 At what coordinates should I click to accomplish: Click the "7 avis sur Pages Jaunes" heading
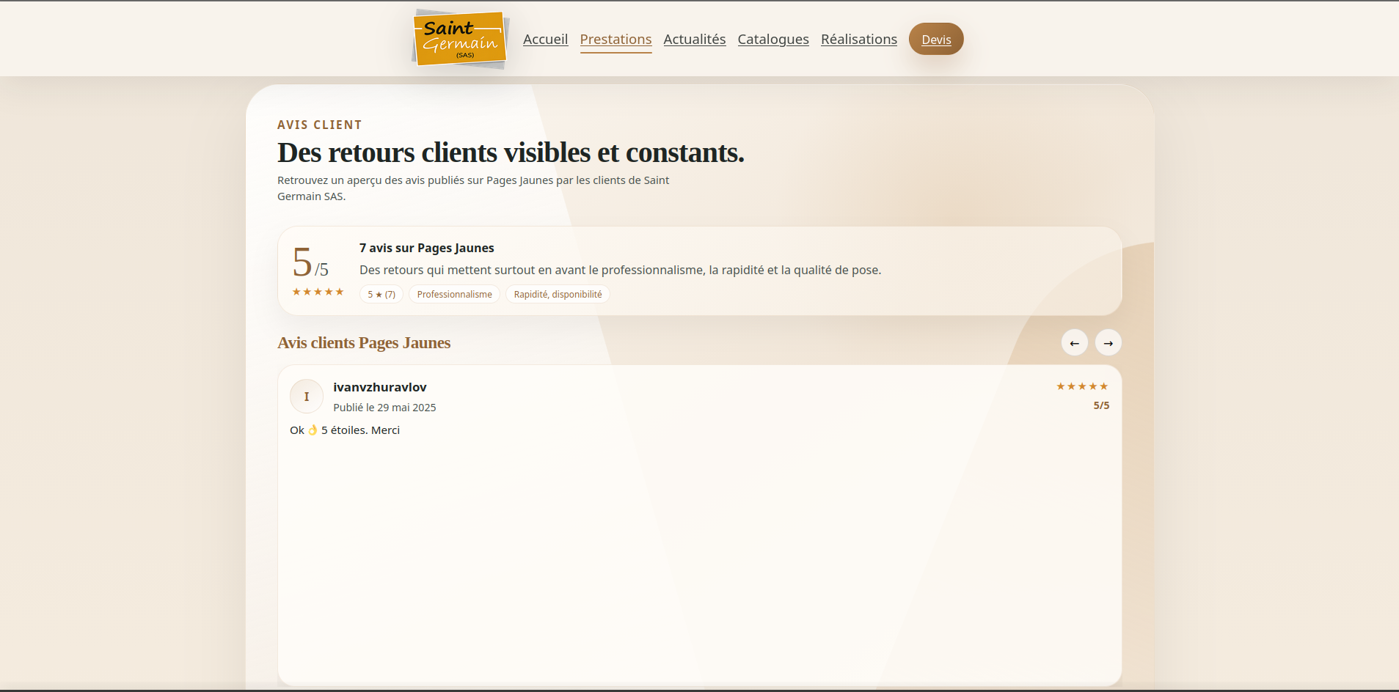tap(427, 248)
